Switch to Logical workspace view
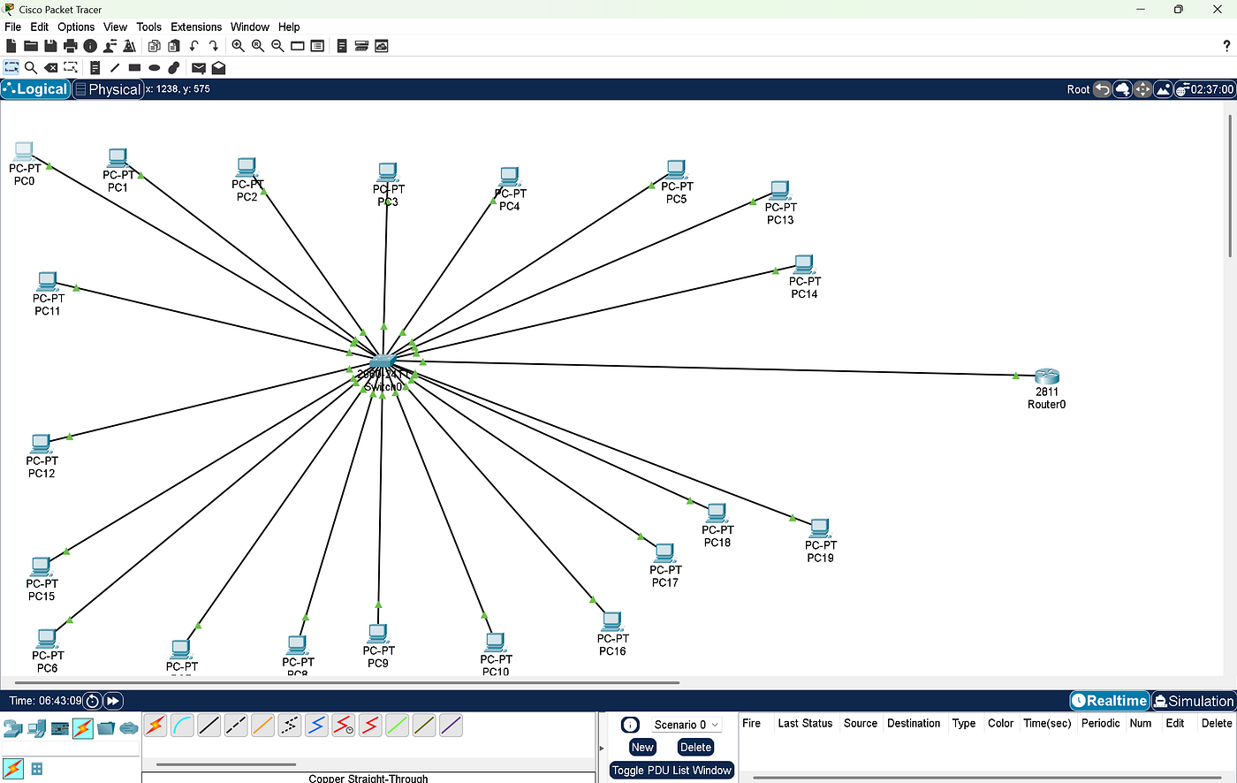This screenshot has height=783, width=1237. click(x=34, y=89)
